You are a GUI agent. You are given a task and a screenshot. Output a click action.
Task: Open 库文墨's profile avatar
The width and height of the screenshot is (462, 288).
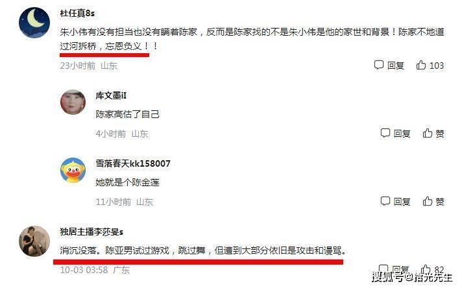[73, 102]
